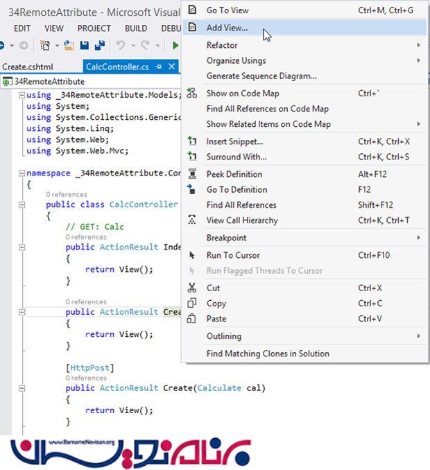Click the Open File folder icon
Screen dimensions: 430x470
[x=69, y=46]
